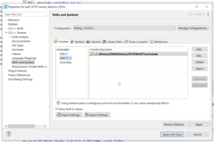The width and height of the screenshot is (214, 142).
Task: Go forward using the forward arrow icon
Action: point(199,14)
